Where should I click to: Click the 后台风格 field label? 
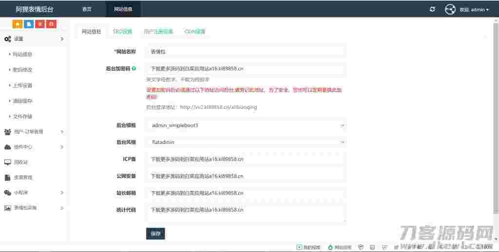[126, 143]
